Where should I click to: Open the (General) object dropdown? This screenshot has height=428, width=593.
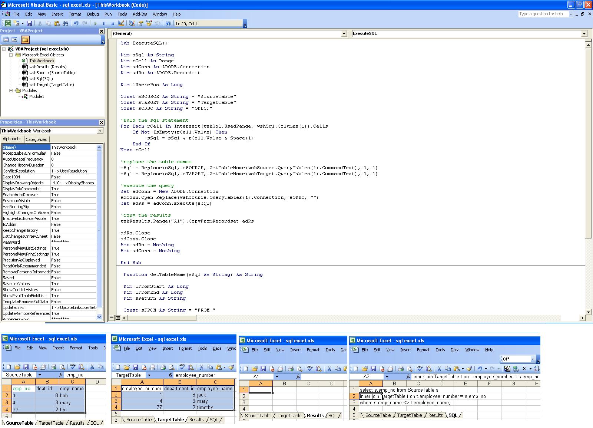[344, 34]
